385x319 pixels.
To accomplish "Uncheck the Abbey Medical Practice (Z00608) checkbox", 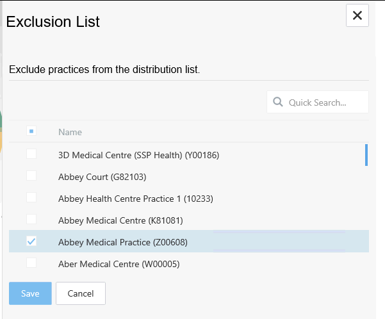I will point(31,241).
